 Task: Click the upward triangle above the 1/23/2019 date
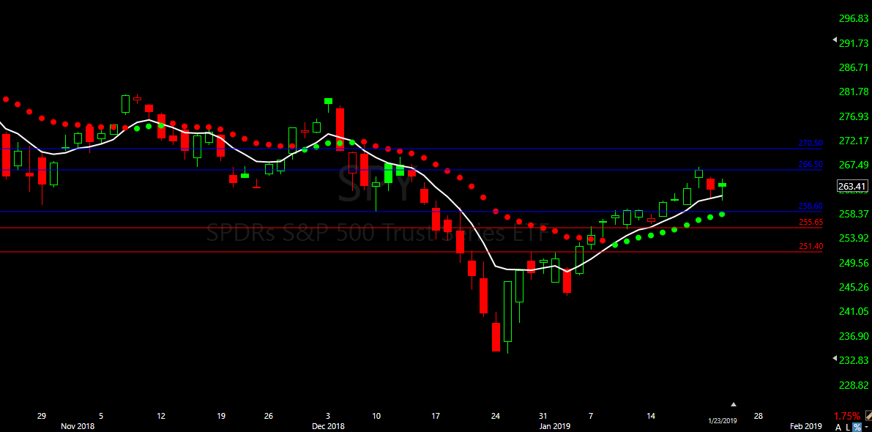734,404
